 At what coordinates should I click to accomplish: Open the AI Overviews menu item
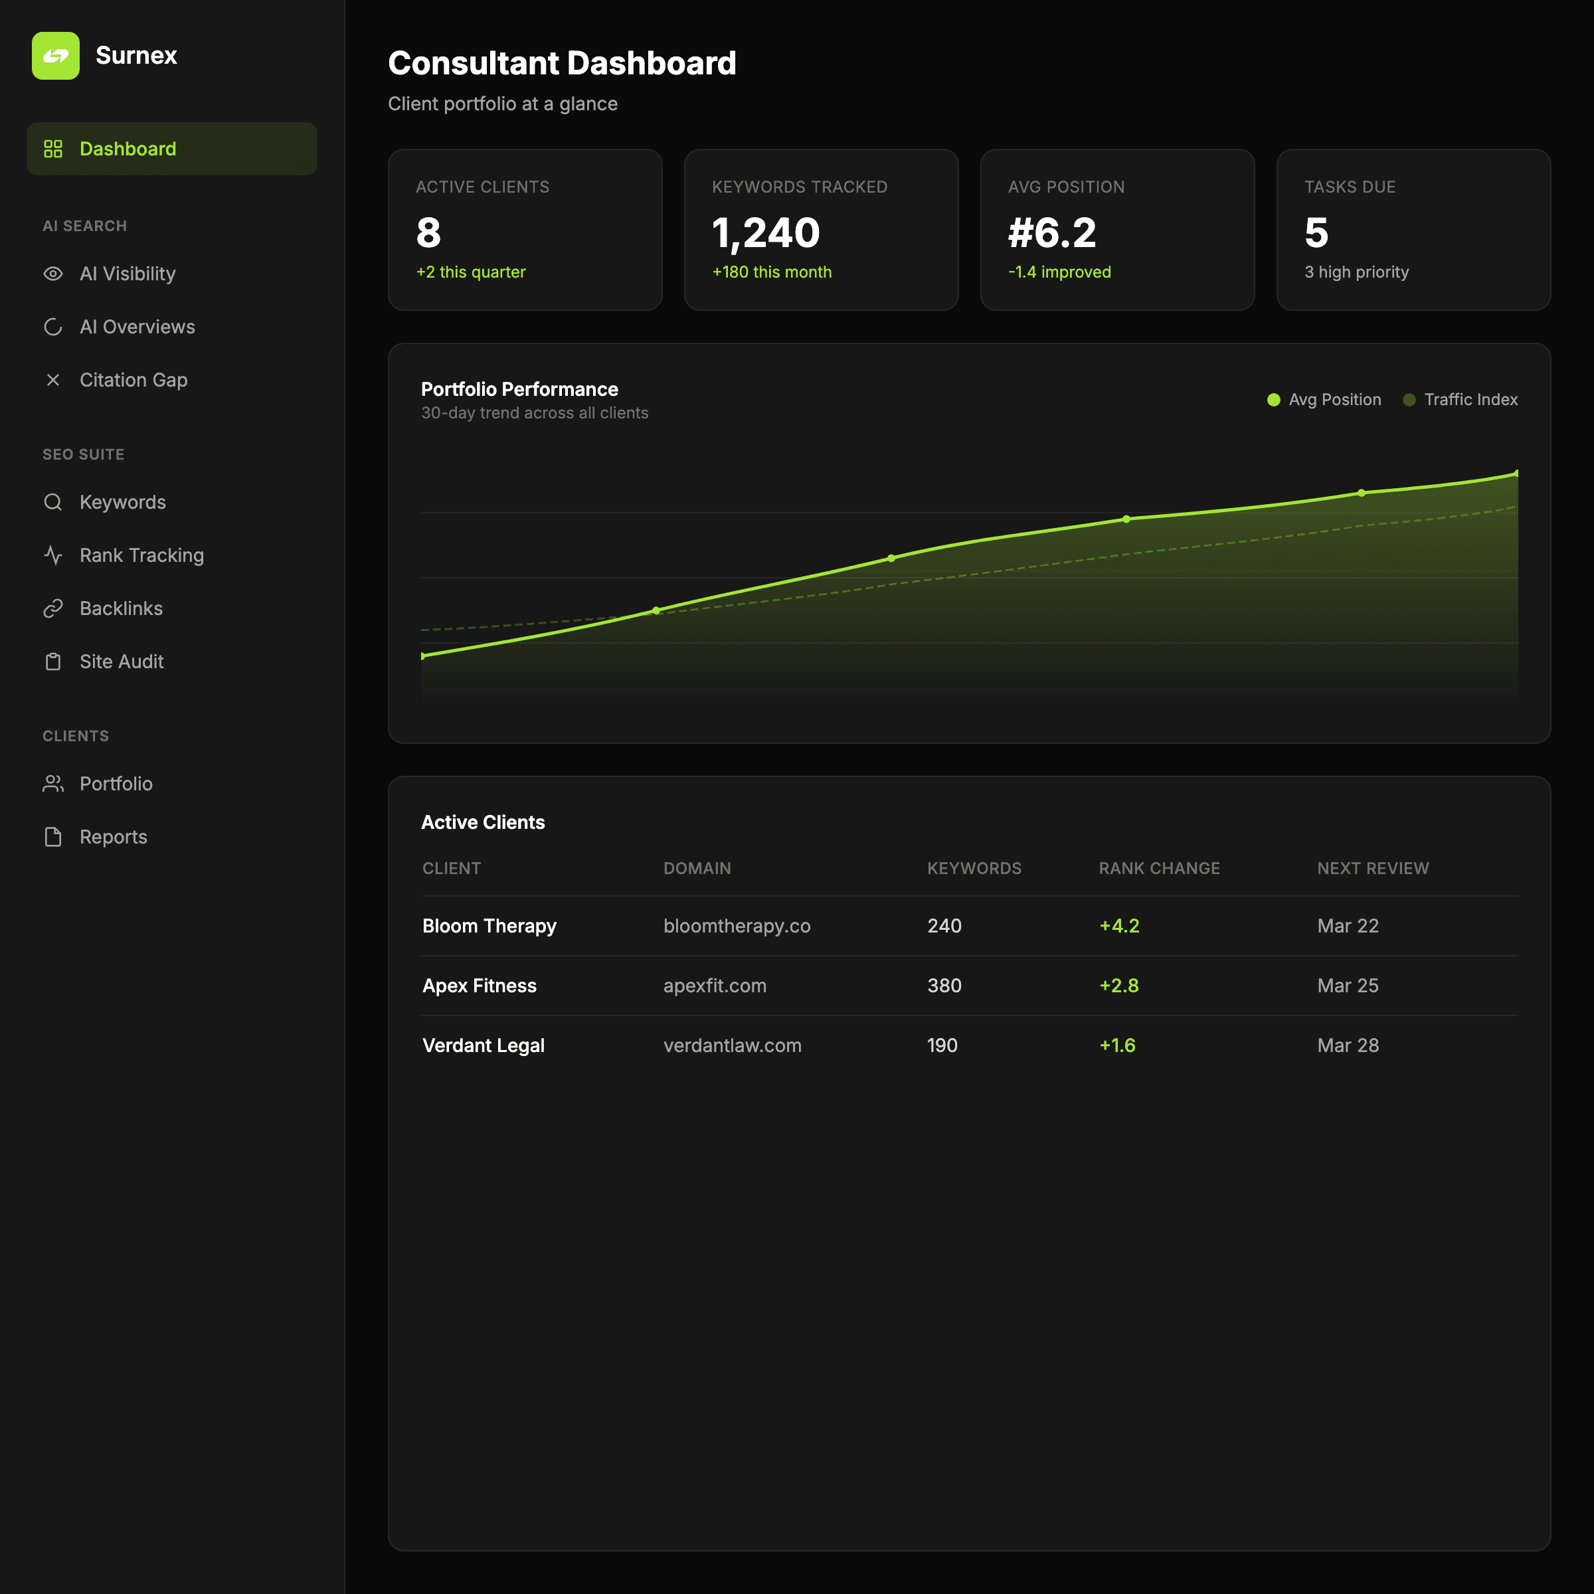(x=137, y=327)
